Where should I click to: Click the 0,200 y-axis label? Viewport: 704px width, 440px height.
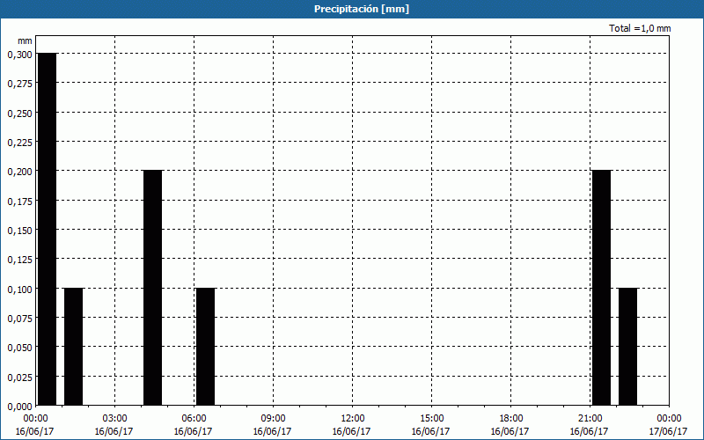click(x=19, y=172)
